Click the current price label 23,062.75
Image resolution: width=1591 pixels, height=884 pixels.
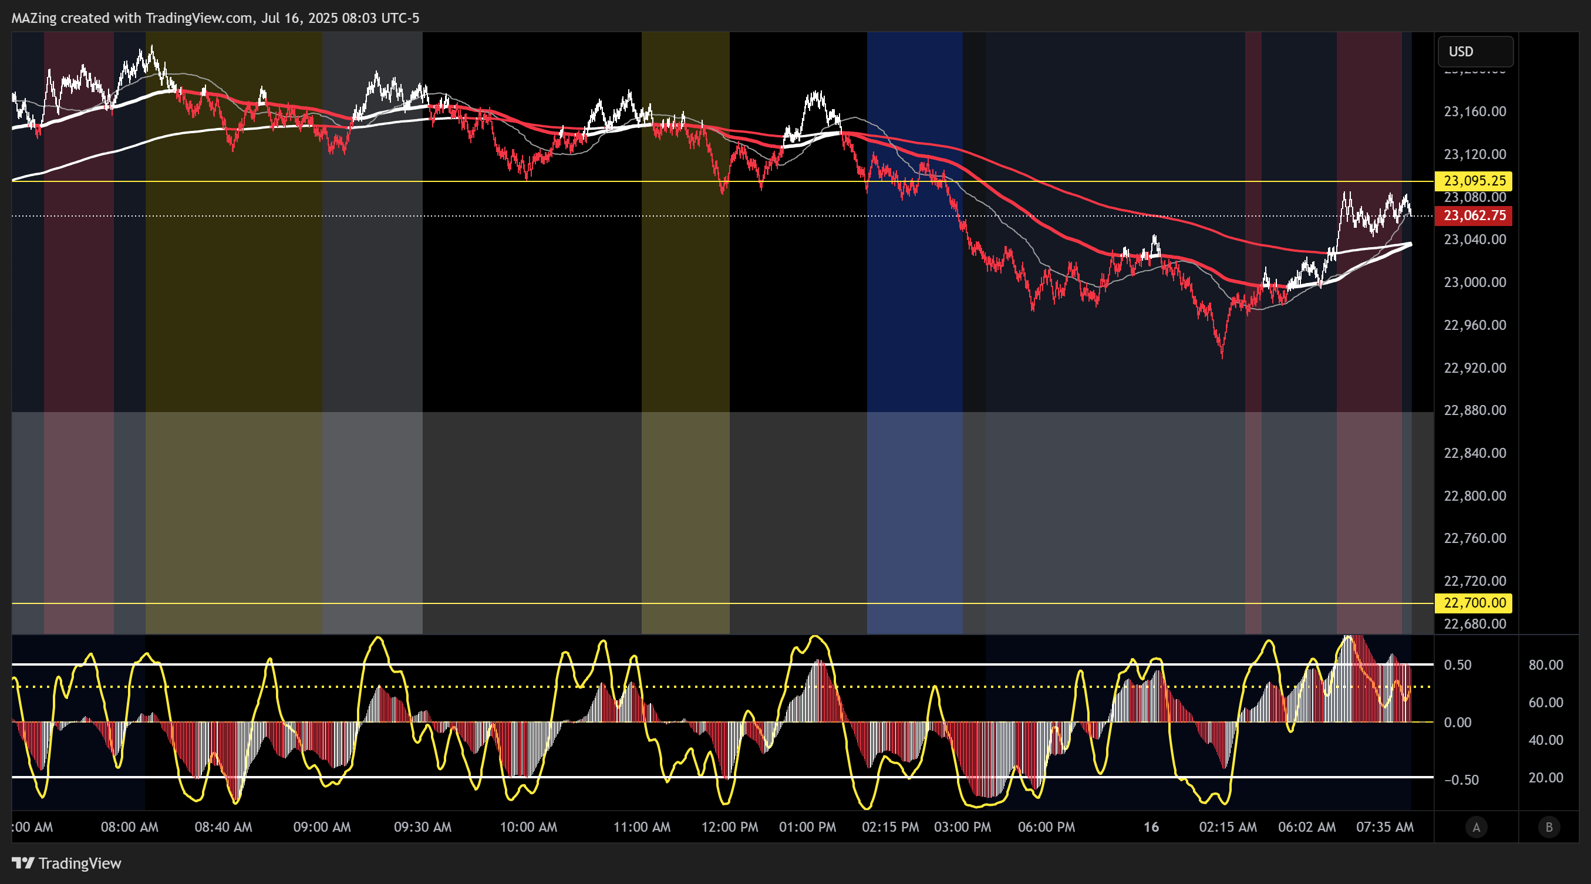click(1474, 215)
